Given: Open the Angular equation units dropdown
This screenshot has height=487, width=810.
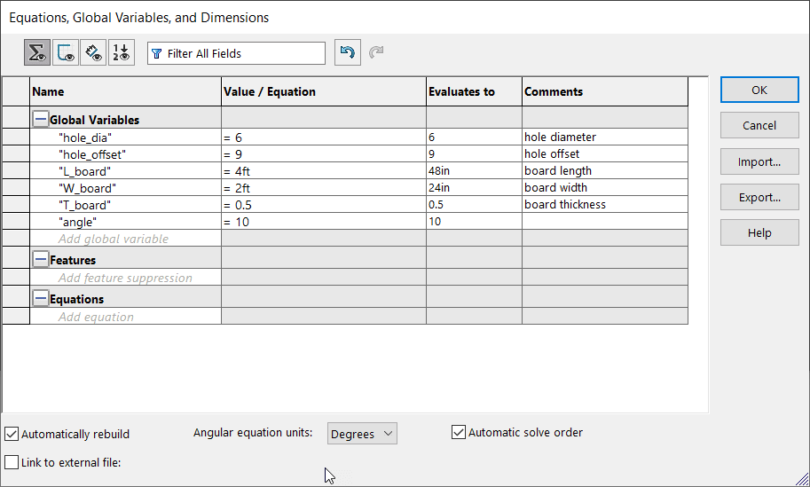Looking at the screenshot, I should pyautogui.click(x=362, y=434).
